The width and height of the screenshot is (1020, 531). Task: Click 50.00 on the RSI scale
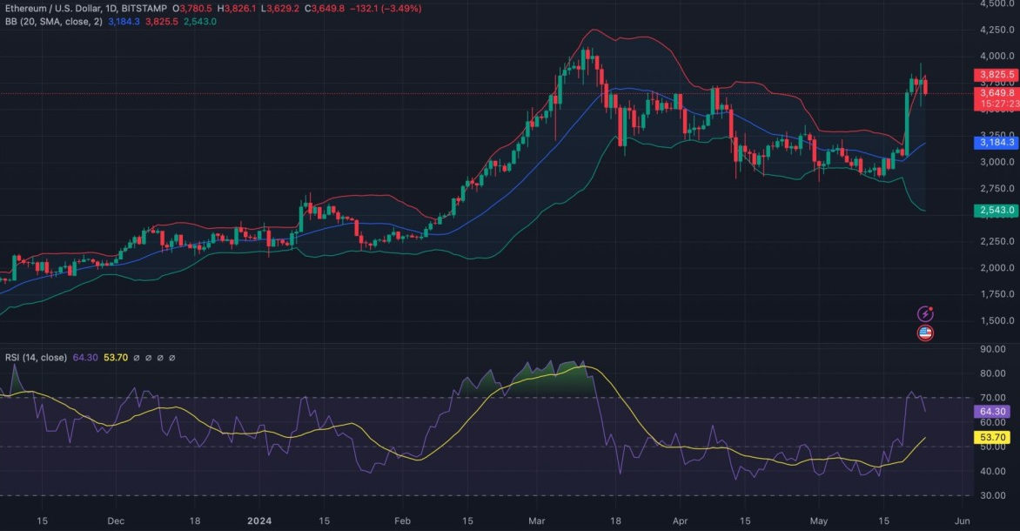click(x=993, y=447)
